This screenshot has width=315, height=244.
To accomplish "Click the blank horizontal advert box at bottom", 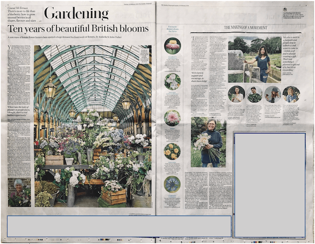I will [x=119, y=226].
